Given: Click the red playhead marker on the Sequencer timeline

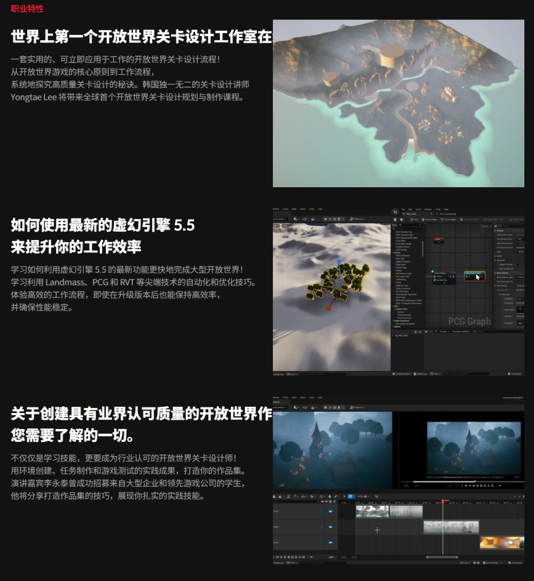Looking at the screenshot, I should pos(443,502).
